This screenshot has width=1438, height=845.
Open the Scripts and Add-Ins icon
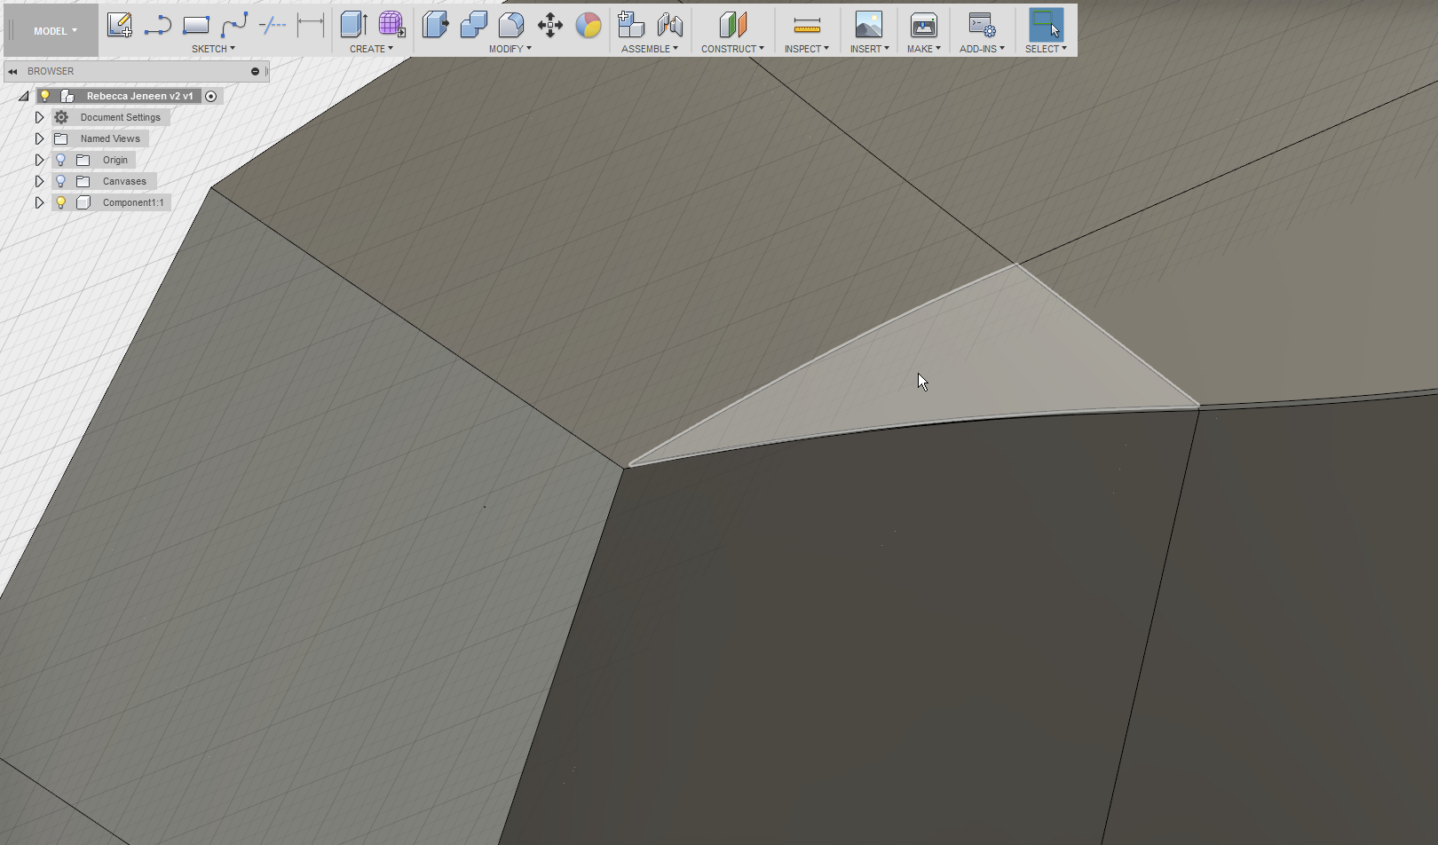click(x=981, y=25)
